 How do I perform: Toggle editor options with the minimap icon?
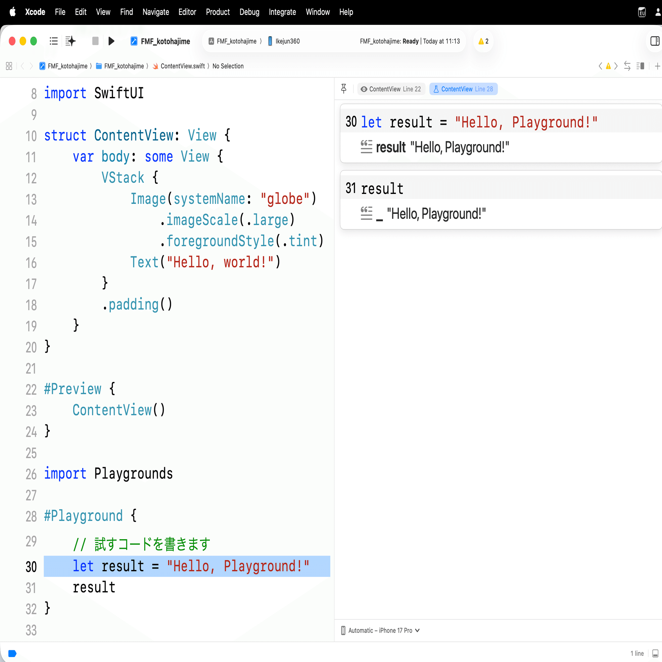[x=640, y=66]
